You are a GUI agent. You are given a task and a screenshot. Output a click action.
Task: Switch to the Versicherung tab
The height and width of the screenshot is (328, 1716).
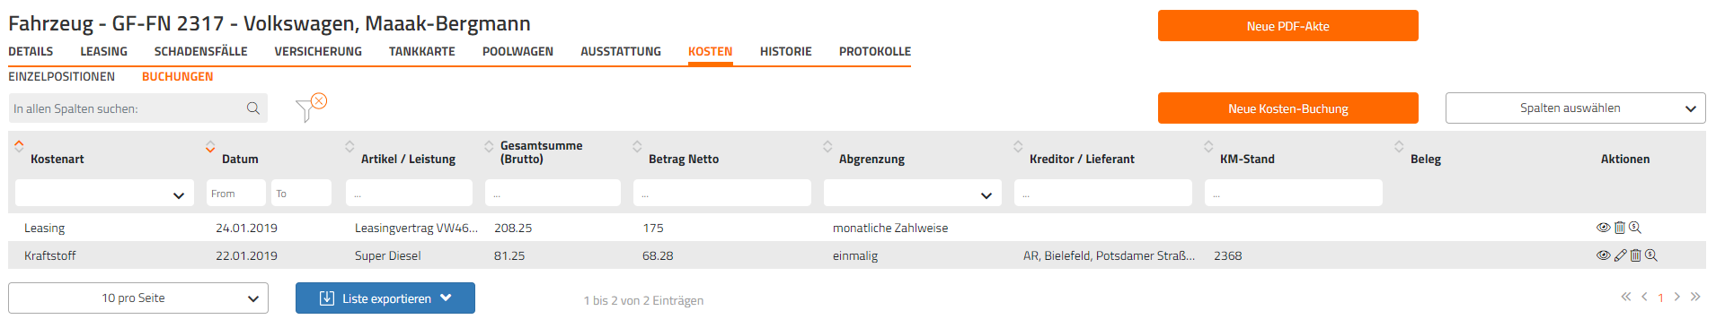tap(318, 52)
